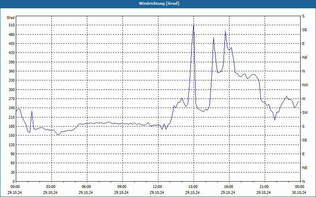This screenshot has width=316, height=197.
Task: Click the 240 degree axis label
Action: pos(12,108)
